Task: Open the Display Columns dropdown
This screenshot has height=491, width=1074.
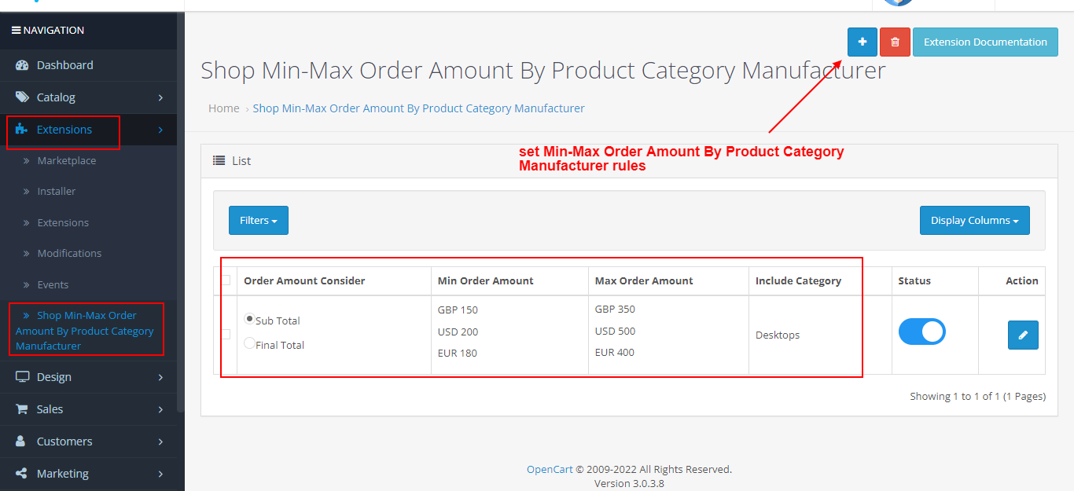Action: pos(974,220)
